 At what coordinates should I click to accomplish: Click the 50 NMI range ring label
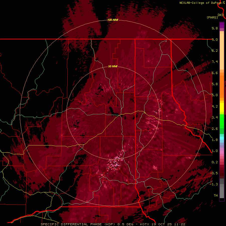pos(113,66)
